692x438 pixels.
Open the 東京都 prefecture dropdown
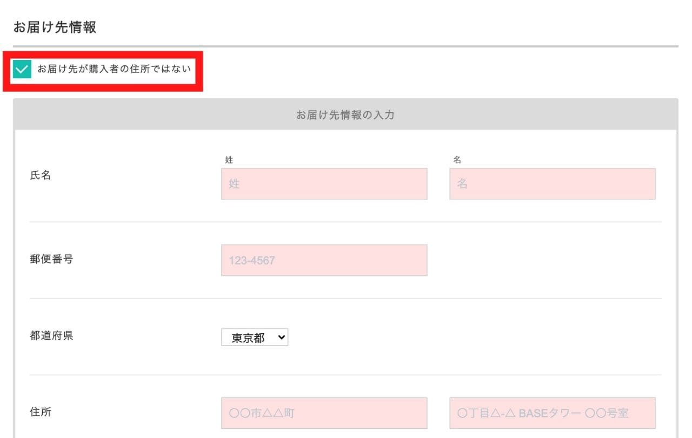255,338
